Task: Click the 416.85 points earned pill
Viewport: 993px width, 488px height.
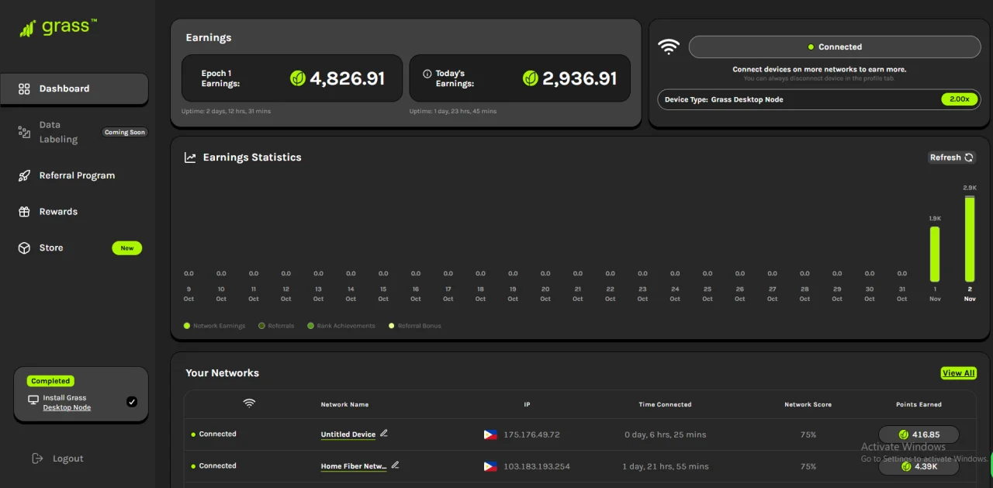Action: pos(919,434)
